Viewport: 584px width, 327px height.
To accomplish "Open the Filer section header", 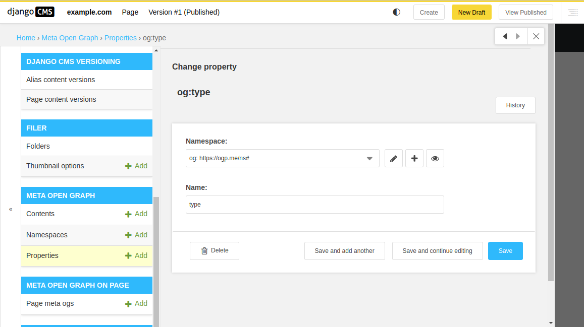I will pyautogui.click(x=87, y=128).
